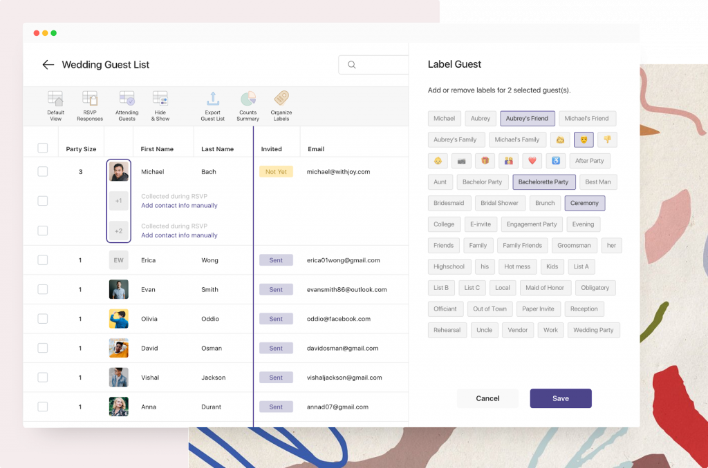Remove the Aubrey's Friend label

click(x=527, y=119)
